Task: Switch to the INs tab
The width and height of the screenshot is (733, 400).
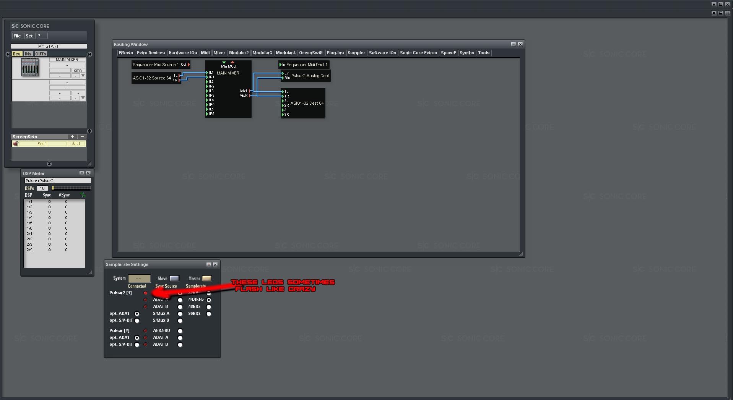Action: click(28, 54)
